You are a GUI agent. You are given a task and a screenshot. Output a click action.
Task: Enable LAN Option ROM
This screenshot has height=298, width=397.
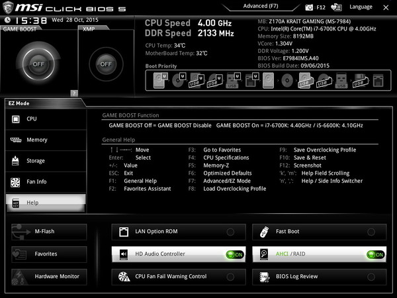[179, 232]
